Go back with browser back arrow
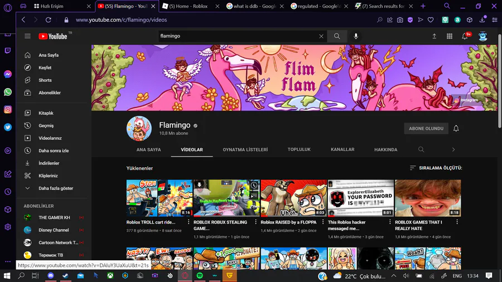Screen dimensions: 502x282 tap(23, 20)
